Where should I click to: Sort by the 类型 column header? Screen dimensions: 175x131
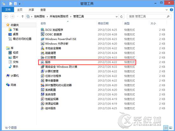click(x=127, y=23)
